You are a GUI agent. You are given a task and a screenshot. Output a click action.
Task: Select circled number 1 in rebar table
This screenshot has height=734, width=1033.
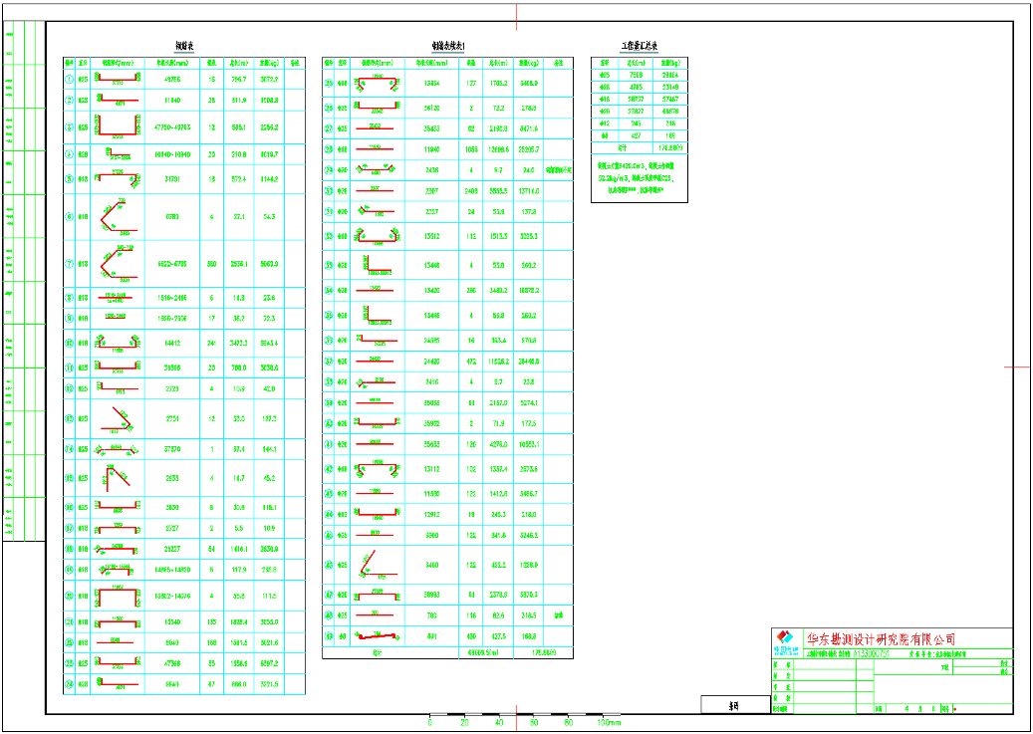click(69, 79)
